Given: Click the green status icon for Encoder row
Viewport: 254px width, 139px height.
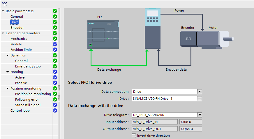Looking at the screenshot, I should (55, 28).
